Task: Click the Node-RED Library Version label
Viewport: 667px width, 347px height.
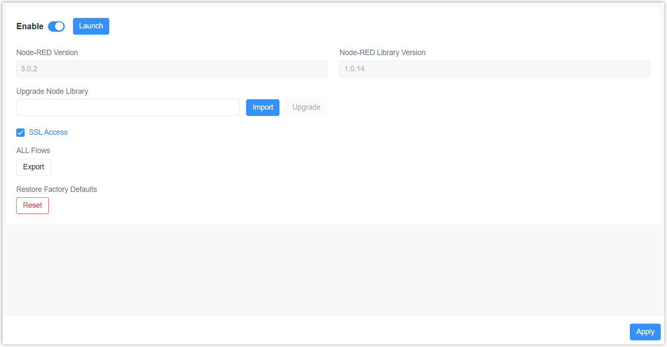Action: pos(383,53)
